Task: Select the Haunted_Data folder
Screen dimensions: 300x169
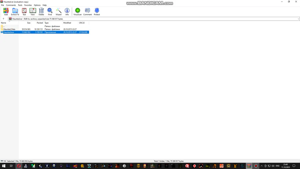Action: click(x=45, y=29)
